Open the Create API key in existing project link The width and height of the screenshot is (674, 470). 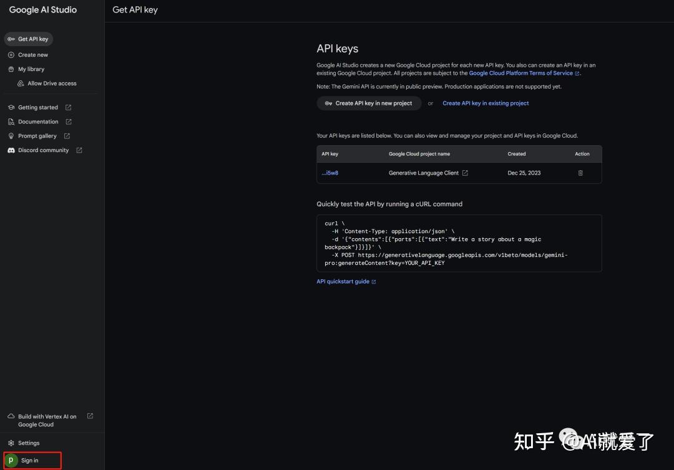click(486, 103)
